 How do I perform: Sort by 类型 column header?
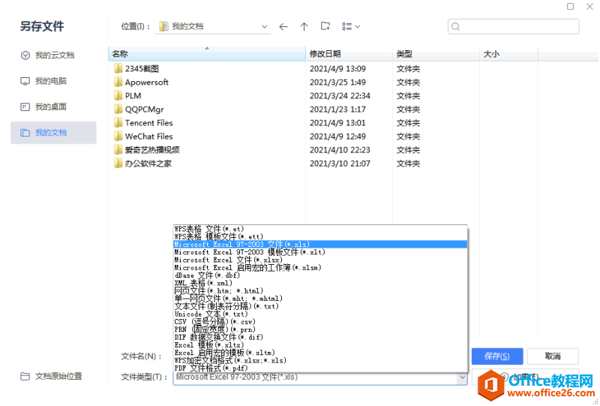click(436, 54)
